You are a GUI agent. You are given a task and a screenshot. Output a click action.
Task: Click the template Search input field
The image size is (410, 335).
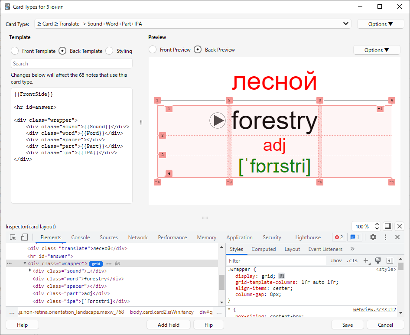[x=72, y=64]
